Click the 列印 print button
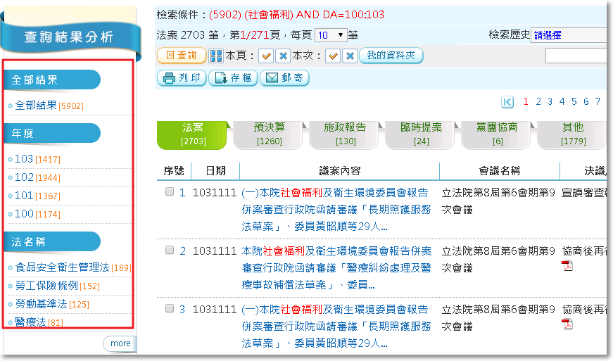 182,78
